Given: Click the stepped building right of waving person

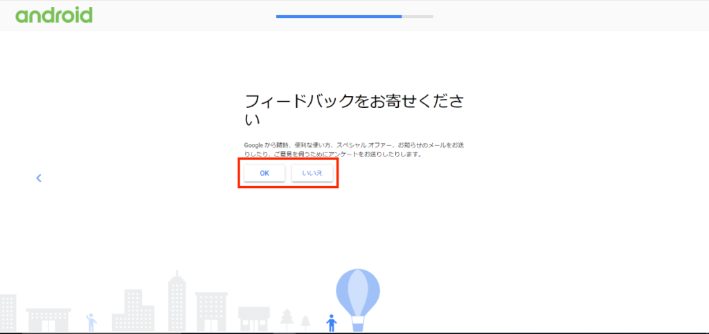Looking at the screenshot, I should (133, 311).
